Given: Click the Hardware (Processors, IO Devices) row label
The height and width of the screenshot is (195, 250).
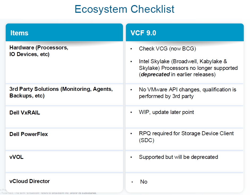Looking at the screenshot, I should click(x=39, y=51).
